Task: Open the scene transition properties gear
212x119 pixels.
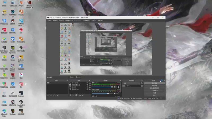Action: (142, 83)
